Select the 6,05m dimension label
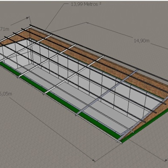 (x=6, y=94)
